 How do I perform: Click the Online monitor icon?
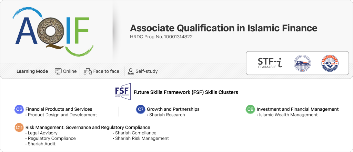pos(58,71)
